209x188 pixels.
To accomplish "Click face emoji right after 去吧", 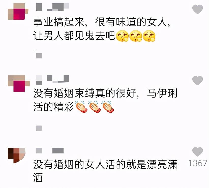I will [122, 36].
